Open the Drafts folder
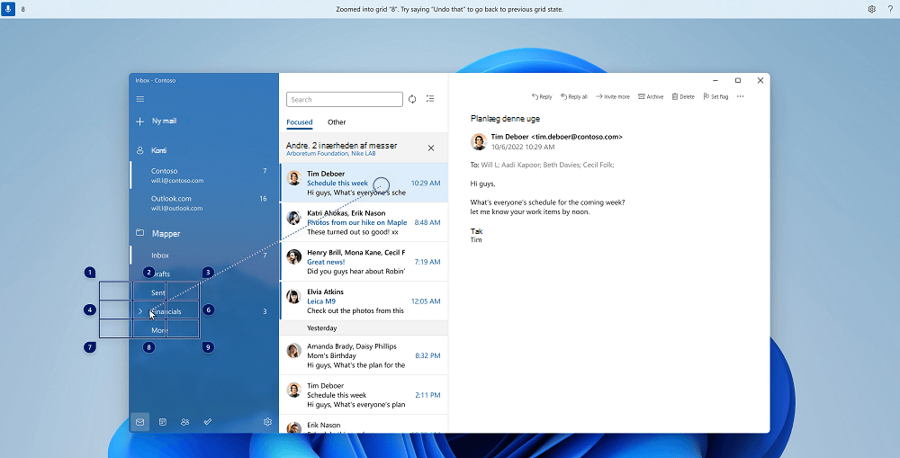Screen dimensions: 900x458 tap(203, 274)
